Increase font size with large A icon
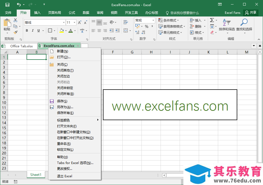Viewport: 263px width, 185px height. tap(80, 22)
